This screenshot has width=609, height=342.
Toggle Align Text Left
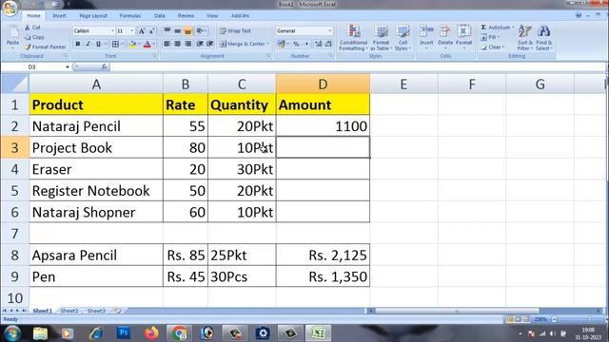(167, 44)
